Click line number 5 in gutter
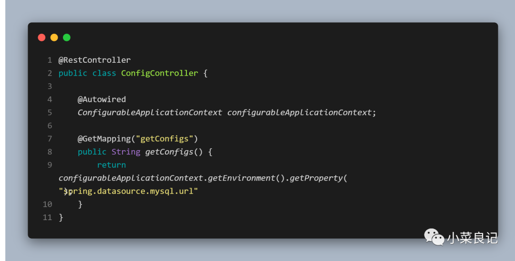515x261 pixels. pyautogui.click(x=50, y=113)
